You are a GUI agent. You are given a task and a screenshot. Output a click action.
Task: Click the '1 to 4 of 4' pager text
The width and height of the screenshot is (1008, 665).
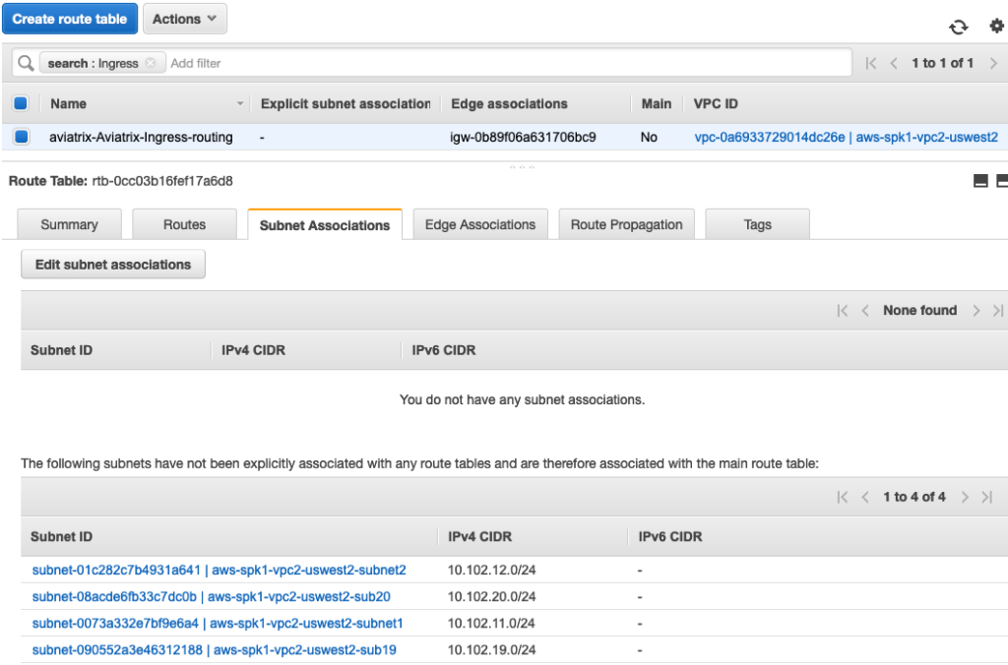(914, 498)
